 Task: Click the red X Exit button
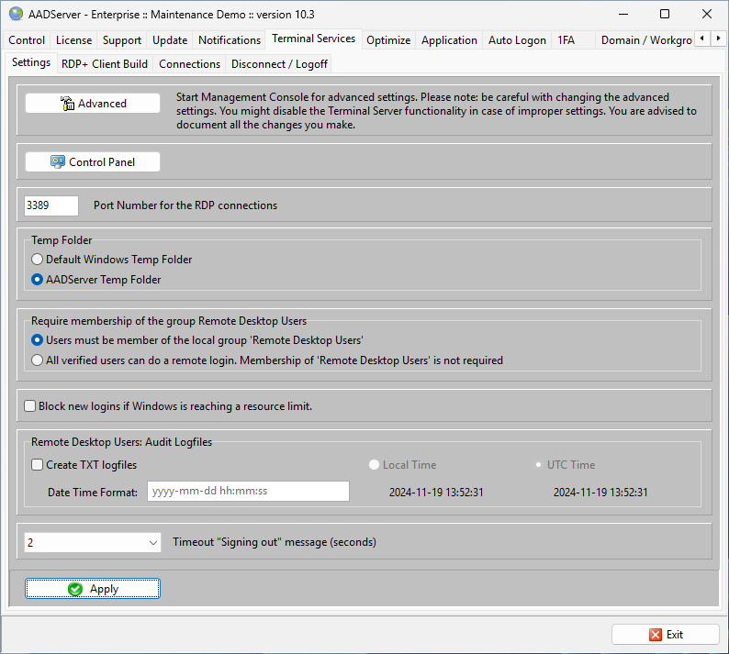666,635
